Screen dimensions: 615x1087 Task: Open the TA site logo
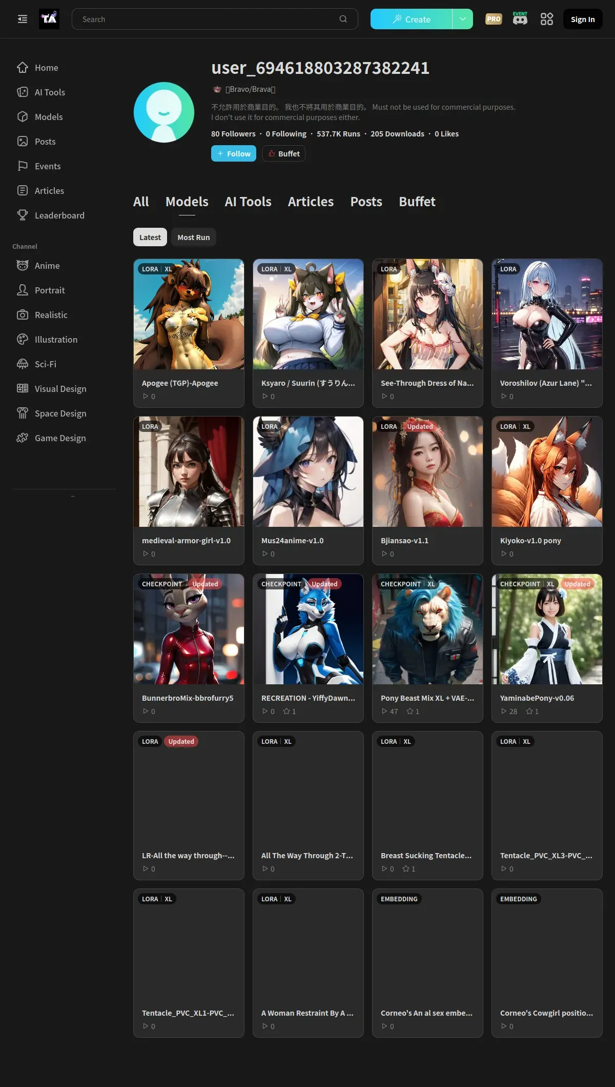click(x=49, y=19)
